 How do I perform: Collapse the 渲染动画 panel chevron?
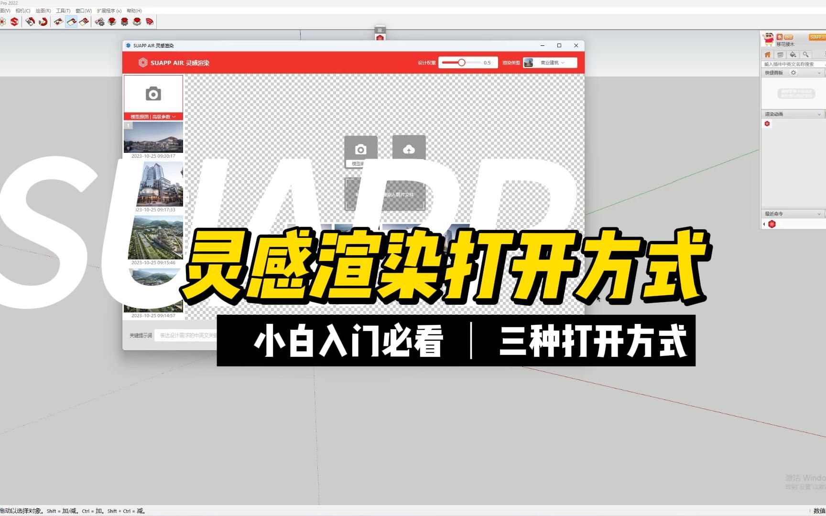[819, 114]
